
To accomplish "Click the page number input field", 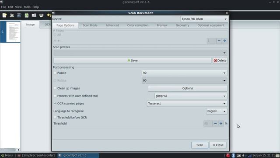I will coord(211,41).
